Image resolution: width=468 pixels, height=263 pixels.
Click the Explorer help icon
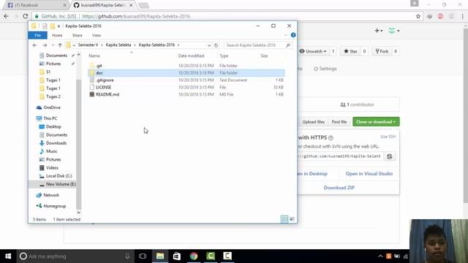click(293, 35)
